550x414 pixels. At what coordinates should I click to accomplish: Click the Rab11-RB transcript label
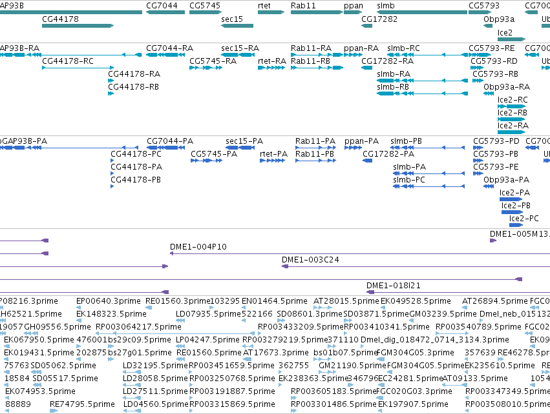(x=310, y=61)
